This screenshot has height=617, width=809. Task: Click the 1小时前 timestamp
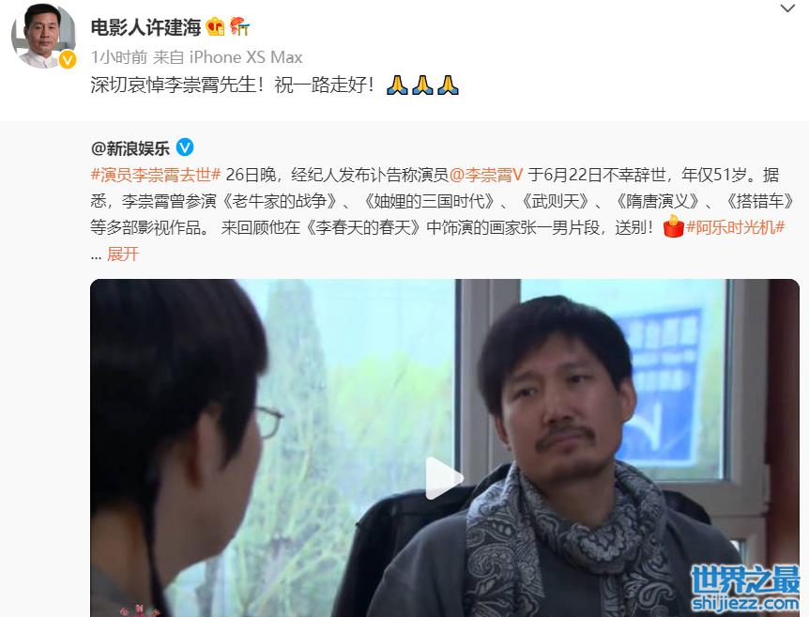click(x=119, y=56)
